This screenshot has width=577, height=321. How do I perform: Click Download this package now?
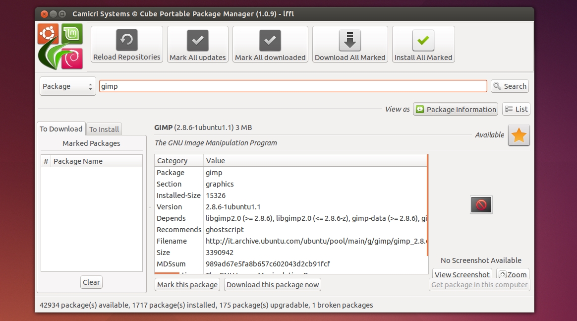(273, 285)
